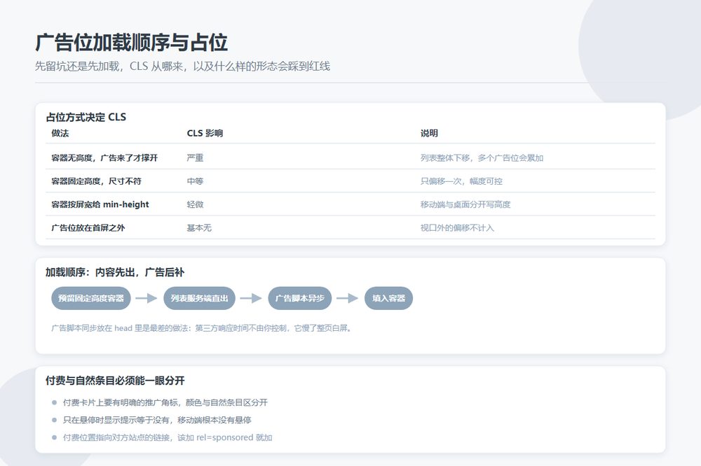Select the cell 中等
This screenshot has width=701, height=466.
click(195, 181)
